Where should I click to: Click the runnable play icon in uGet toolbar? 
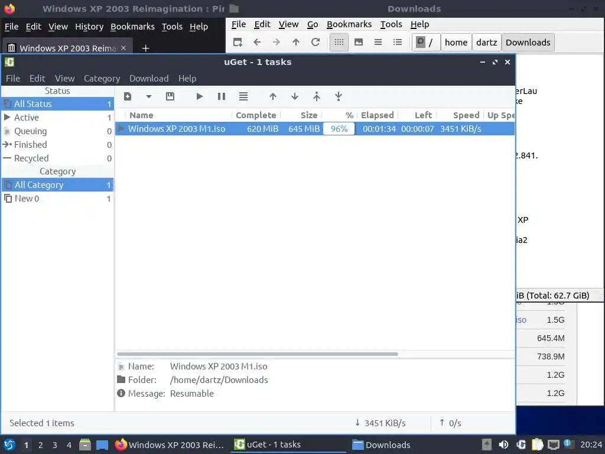click(199, 96)
